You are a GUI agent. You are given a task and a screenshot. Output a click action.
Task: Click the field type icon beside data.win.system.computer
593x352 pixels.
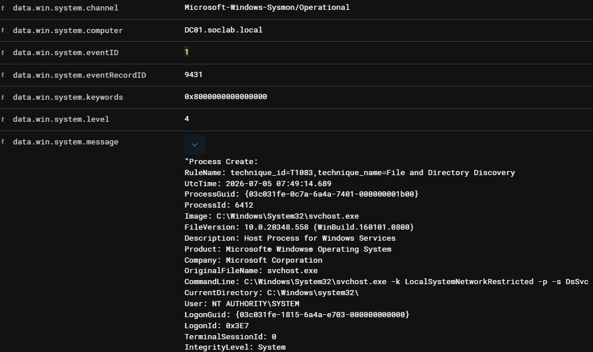(x=3, y=30)
